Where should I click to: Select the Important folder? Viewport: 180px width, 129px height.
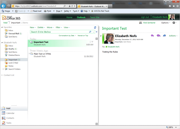click(14, 60)
